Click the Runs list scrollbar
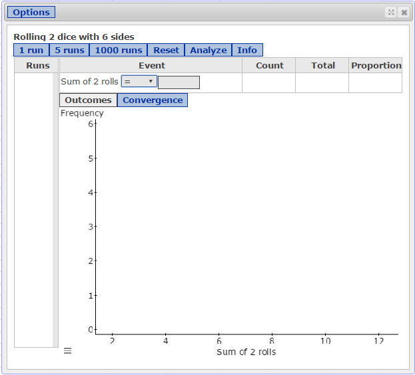This screenshot has width=415, height=375. point(55,210)
